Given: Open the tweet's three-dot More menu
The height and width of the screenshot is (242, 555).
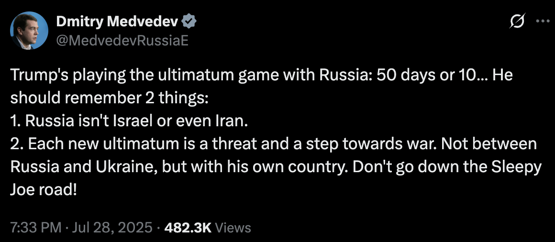Looking at the screenshot, I should (x=542, y=21).
